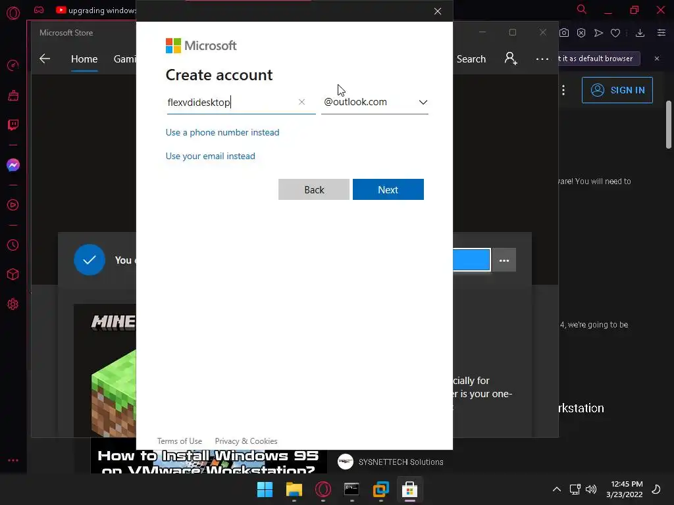Select Gaming tab in Microsoft Store
674x505 pixels.
(124, 59)
